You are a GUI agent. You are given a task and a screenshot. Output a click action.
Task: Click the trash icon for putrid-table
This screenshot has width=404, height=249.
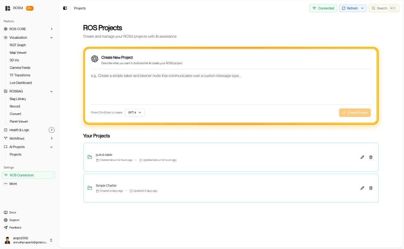click(371, 157)
